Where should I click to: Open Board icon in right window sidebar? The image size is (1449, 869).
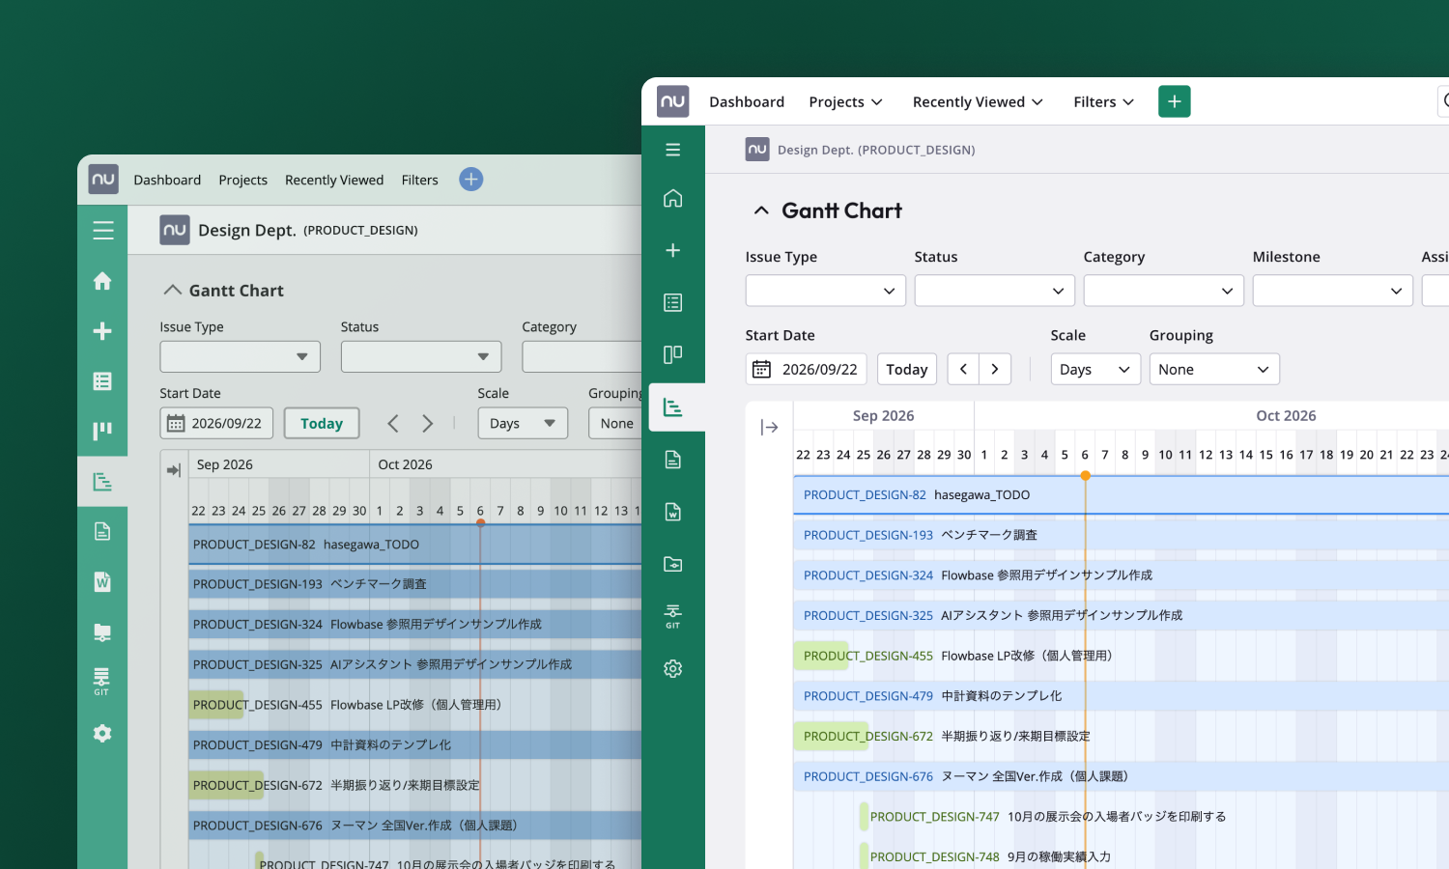(x=673, y=354)
